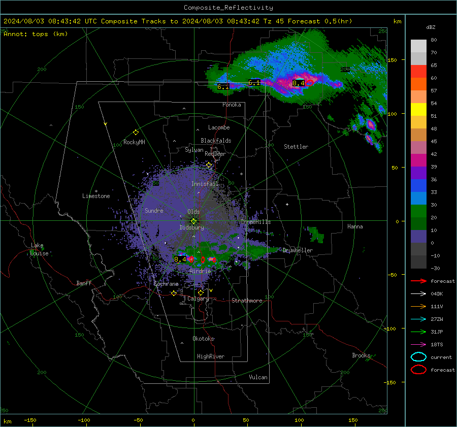Click the Banff label
This screenshot has width=457, height=427.
point(84,283)
